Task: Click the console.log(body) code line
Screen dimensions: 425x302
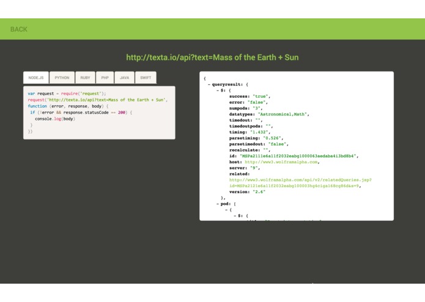Action: (55, 119)
